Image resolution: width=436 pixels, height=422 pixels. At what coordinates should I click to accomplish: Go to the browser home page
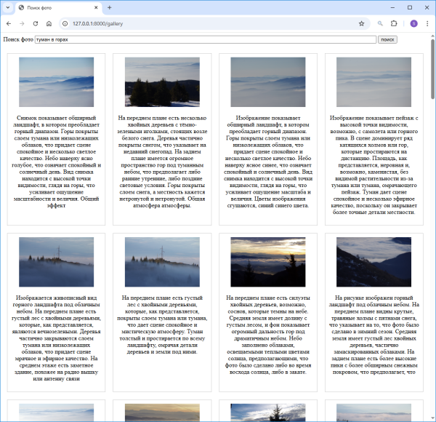[48, 23]
